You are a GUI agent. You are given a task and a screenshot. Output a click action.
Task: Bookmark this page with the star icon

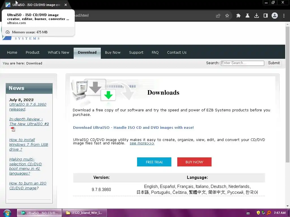click(x=227, y=16)
